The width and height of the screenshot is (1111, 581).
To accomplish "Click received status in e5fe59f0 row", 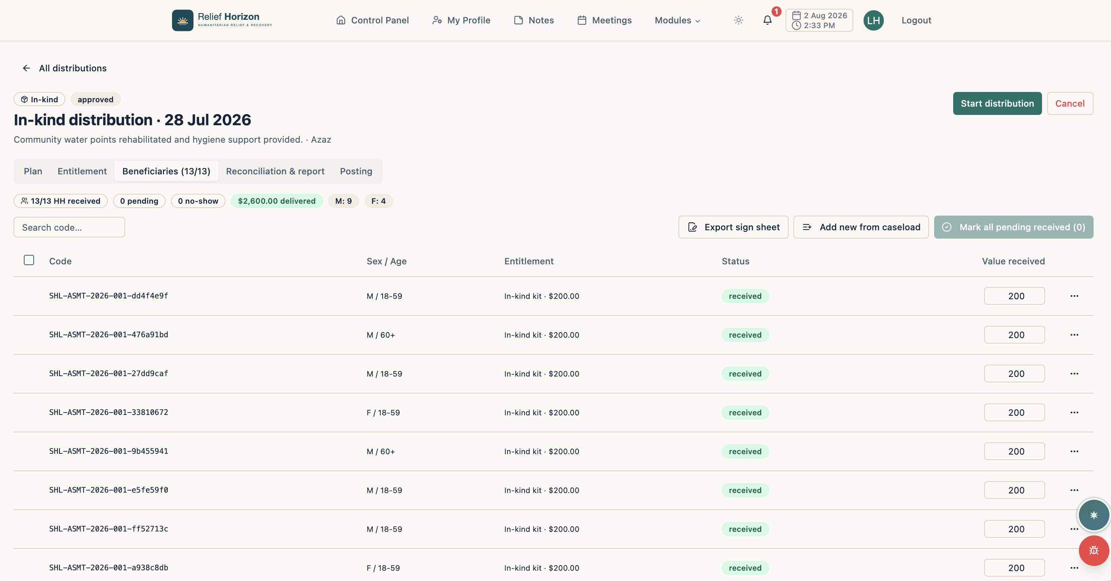I will point(745,490).
